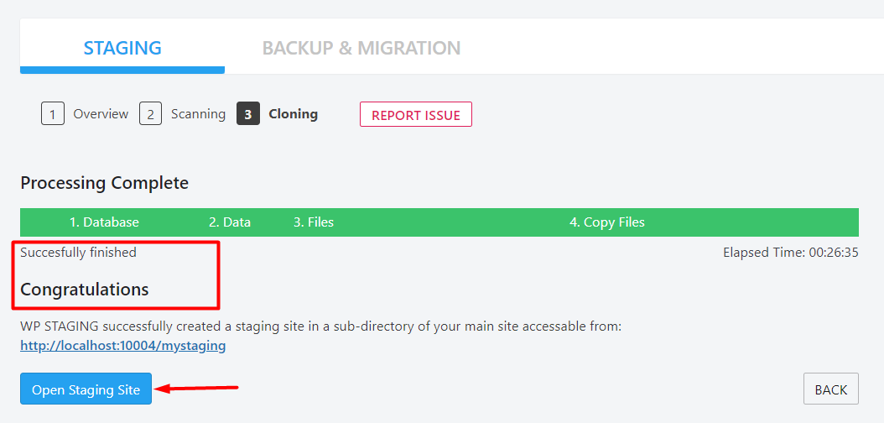Click the '4. Copy Files' progress segment
Image resolution: width=884 pixels, height=423 pixels.
(607, 222)
